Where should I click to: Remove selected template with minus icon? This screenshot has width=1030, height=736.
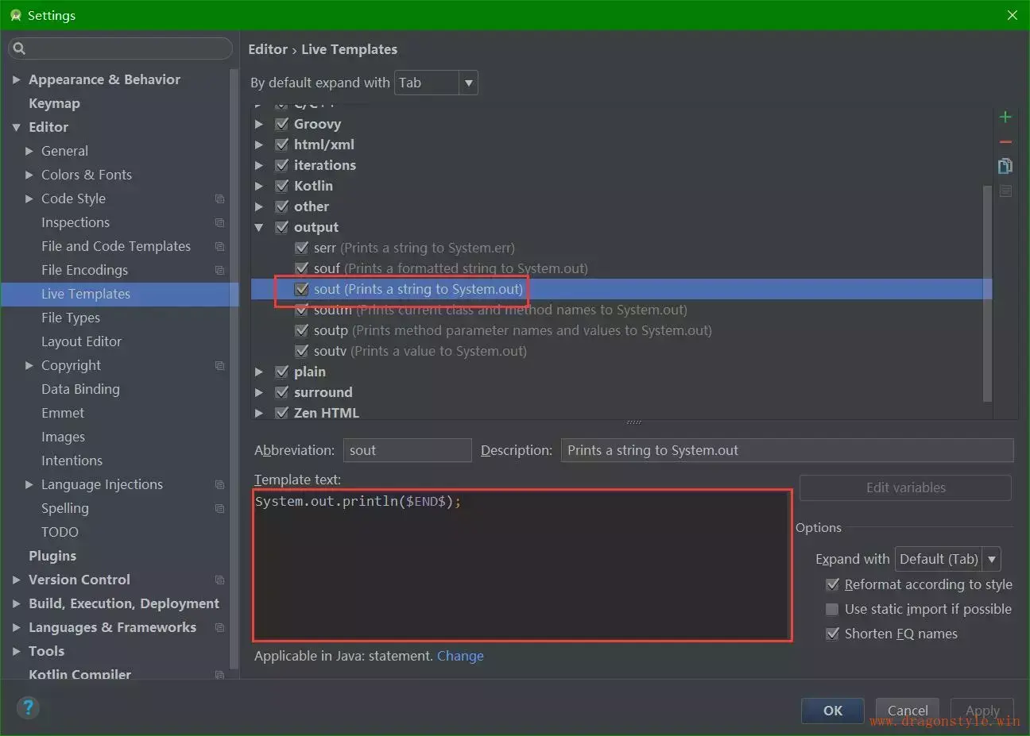[1005, 142]
